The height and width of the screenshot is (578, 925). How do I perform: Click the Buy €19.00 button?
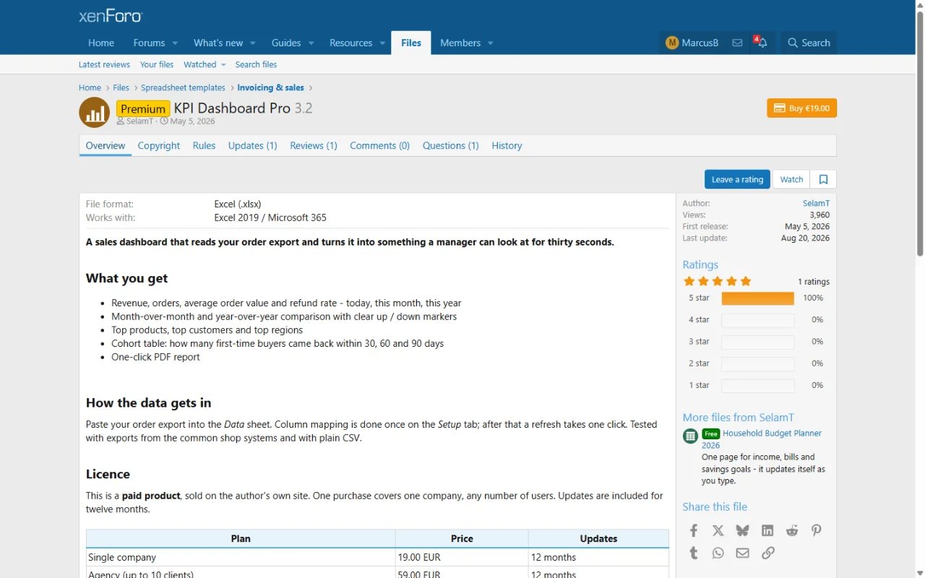801,108
